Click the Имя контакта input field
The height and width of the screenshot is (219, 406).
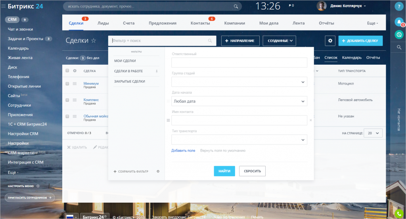[x=239, y=120]
